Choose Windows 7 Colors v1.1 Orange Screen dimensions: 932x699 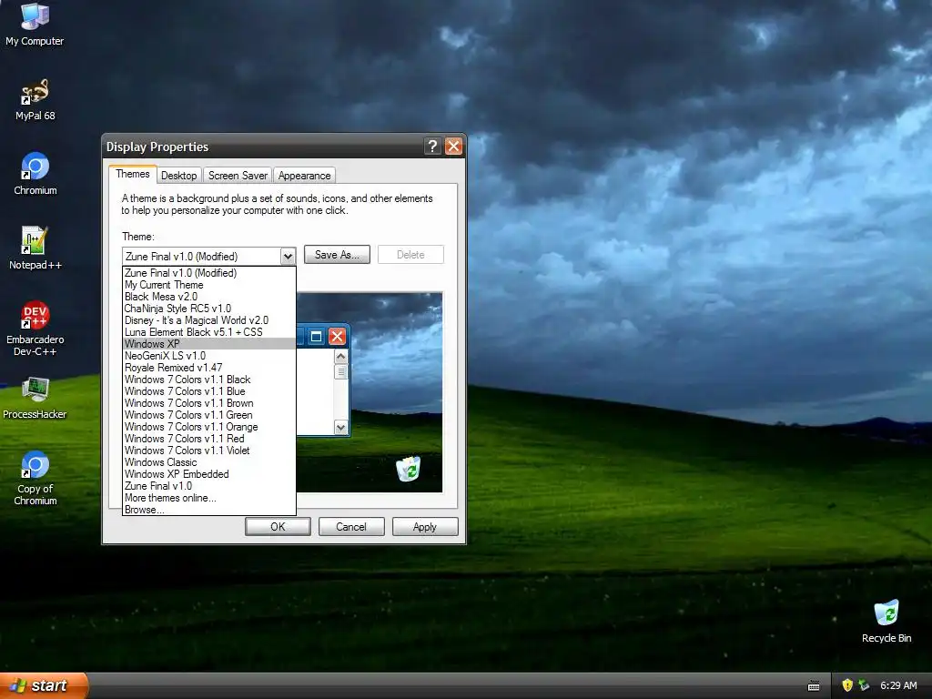coord(209,428)
